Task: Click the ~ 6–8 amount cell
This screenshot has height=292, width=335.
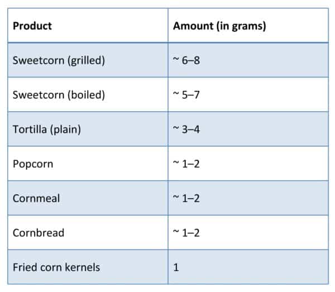Action: [x=248, y=60]
